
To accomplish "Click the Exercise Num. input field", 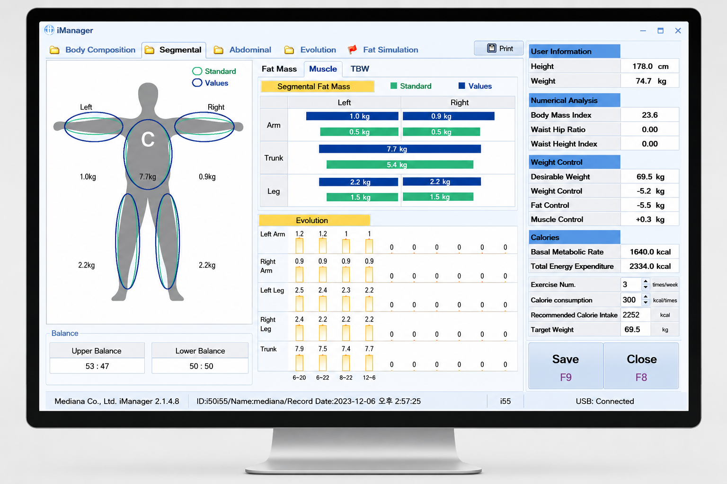I will click(x=631, y=285).
